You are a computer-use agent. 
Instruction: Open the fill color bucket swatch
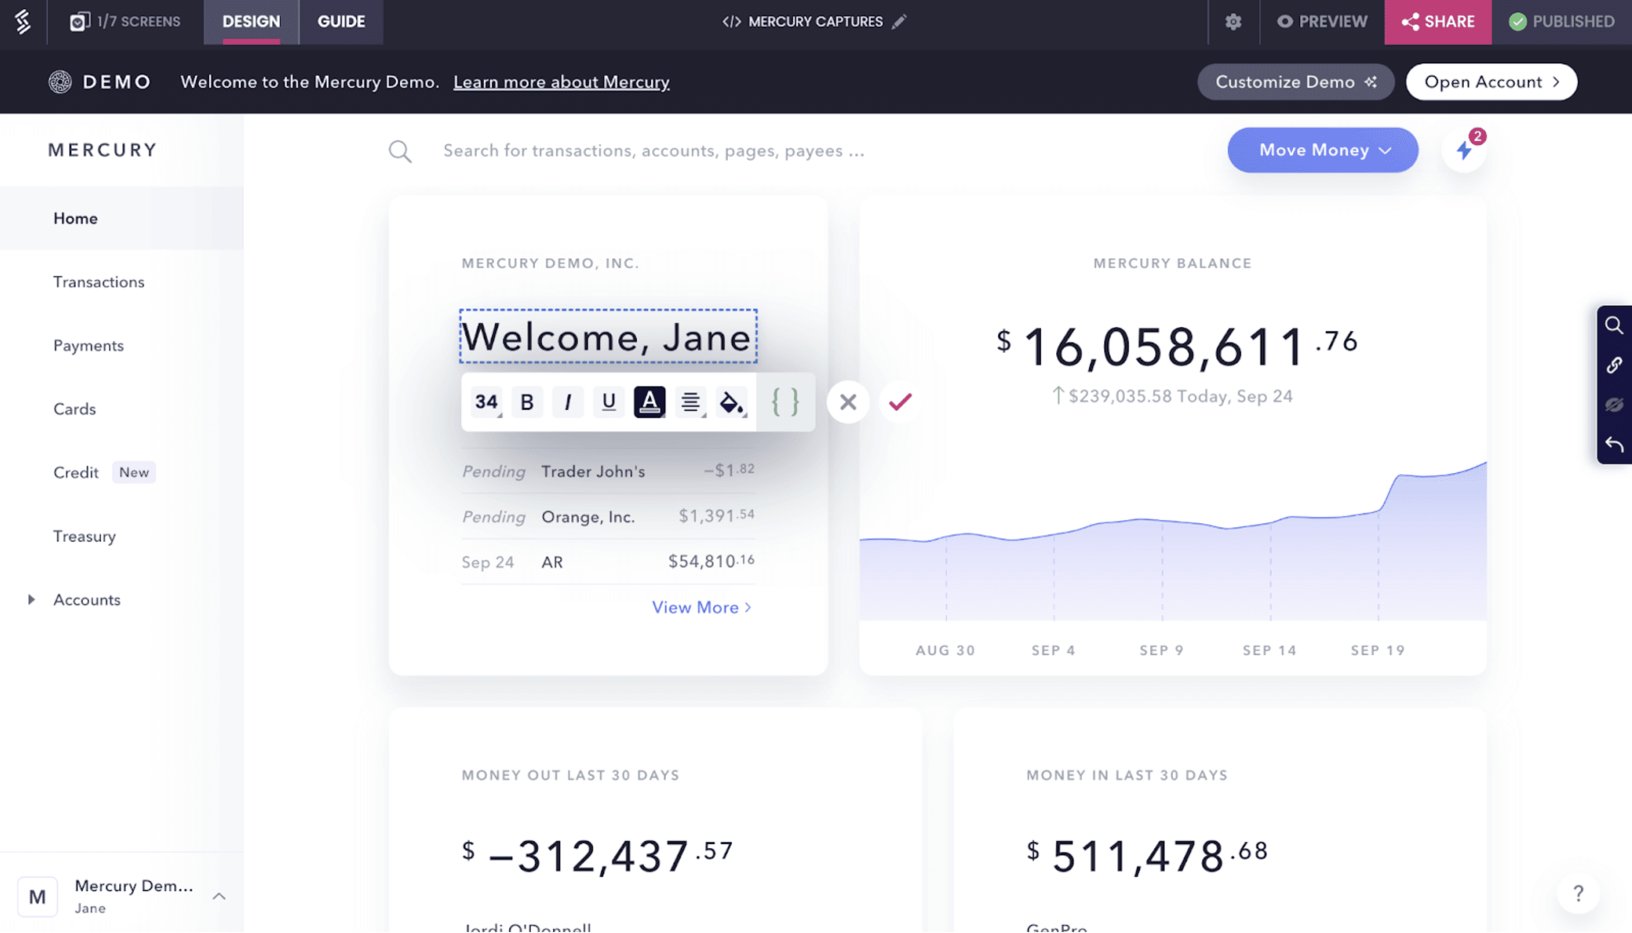coord(732,402)
